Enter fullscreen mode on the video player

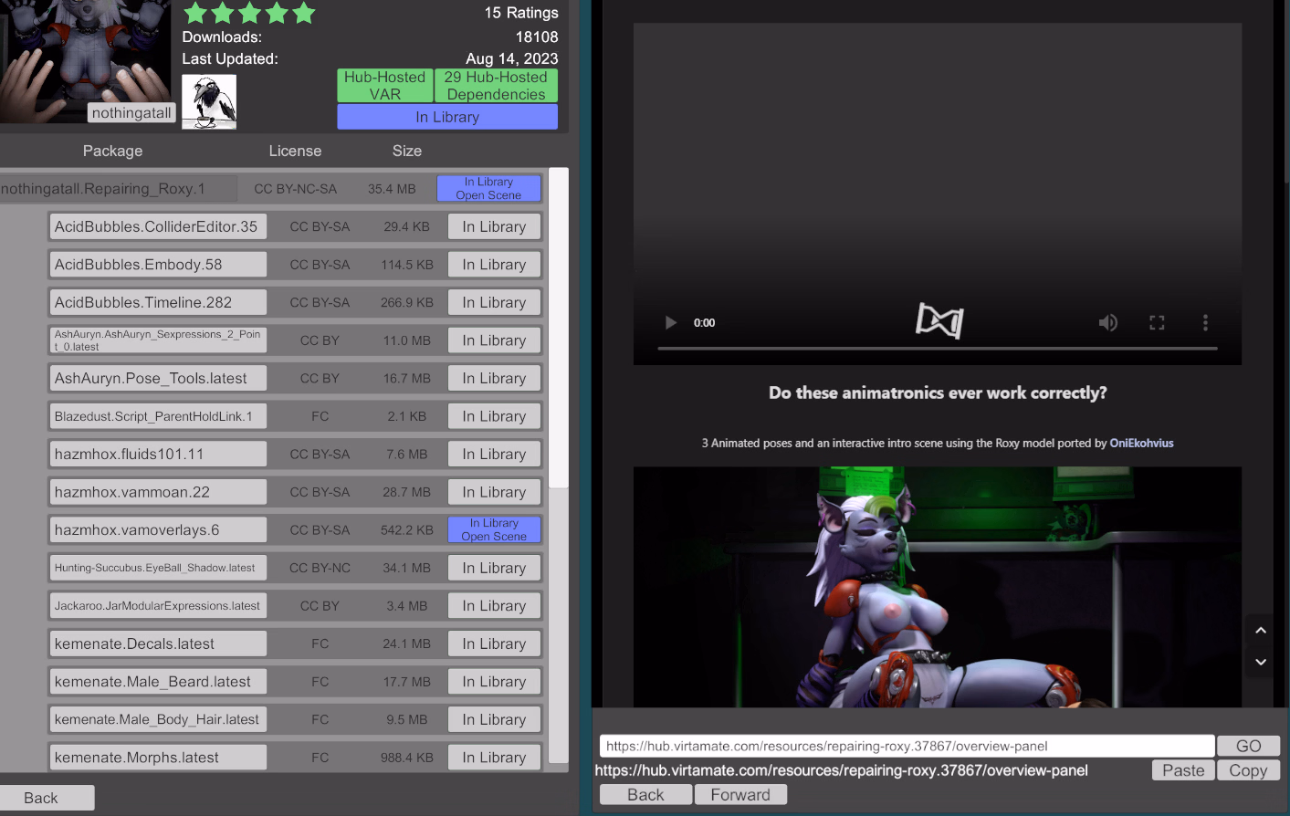[x=1157, y=322]
